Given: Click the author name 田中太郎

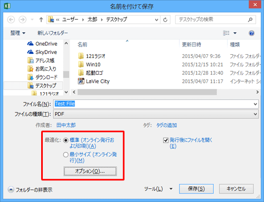Looking at the screenshot, I should click(x=66, y=125).
